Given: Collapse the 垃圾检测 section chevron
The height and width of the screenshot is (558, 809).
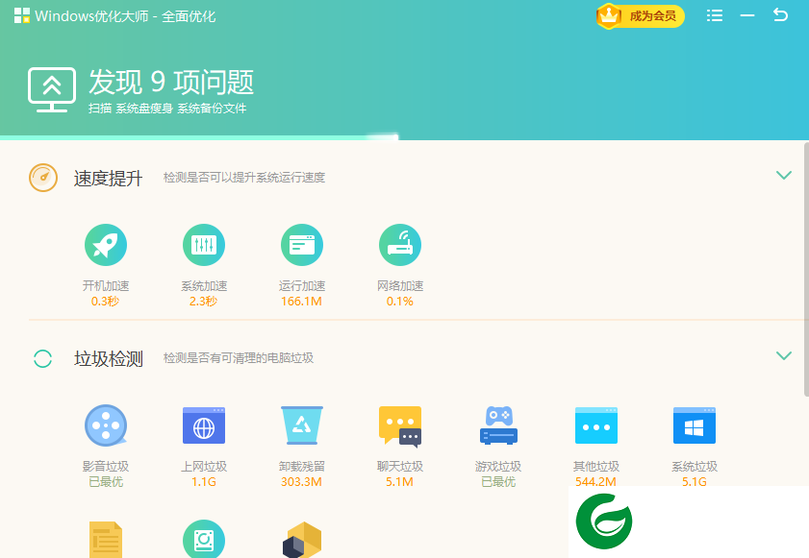Looking at the screenshot, I should click(784, 355).
